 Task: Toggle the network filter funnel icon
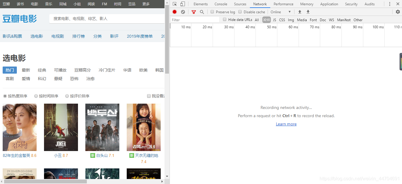[194, 12]
